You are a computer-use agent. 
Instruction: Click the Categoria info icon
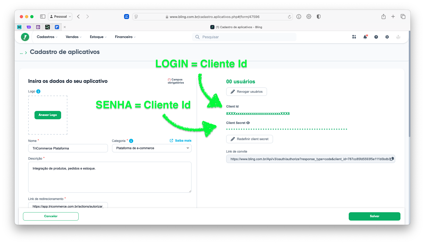(x=131, y=141)
